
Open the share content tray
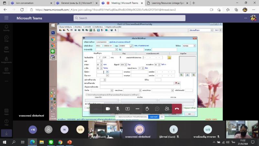[x=128, y=109]
